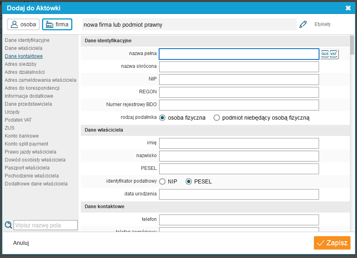
Task: Go to Informacje dodatkowe
Action: coord(29,96)
